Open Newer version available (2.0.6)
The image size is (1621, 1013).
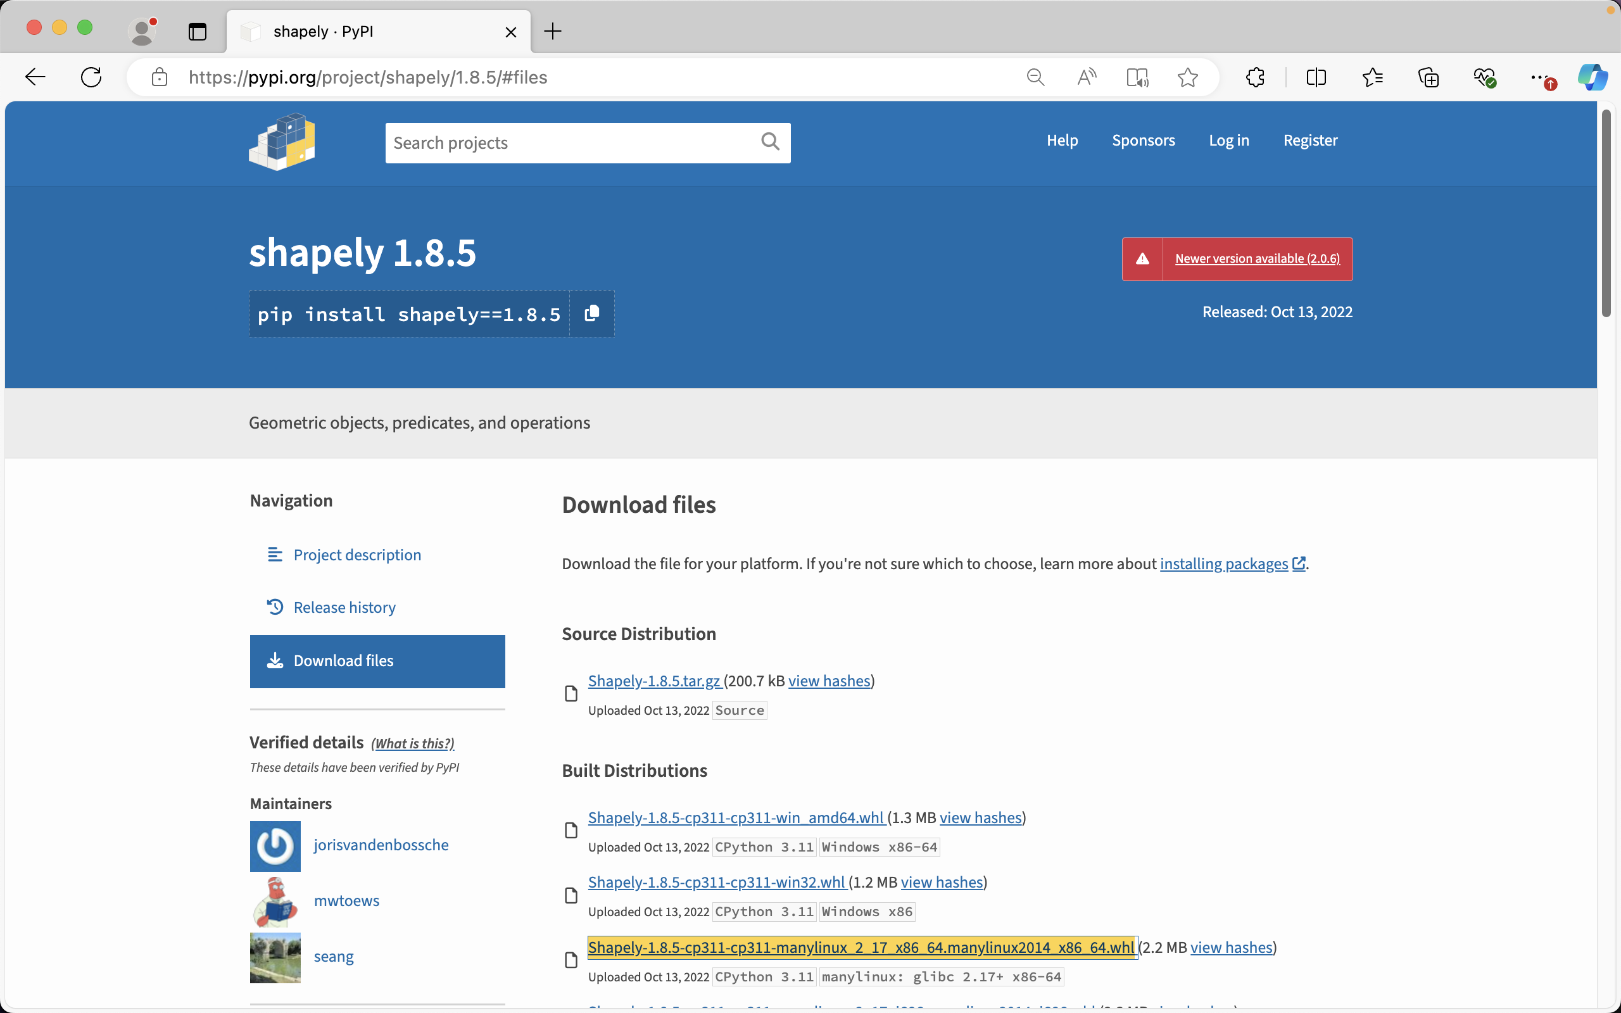pos(1258,258)
